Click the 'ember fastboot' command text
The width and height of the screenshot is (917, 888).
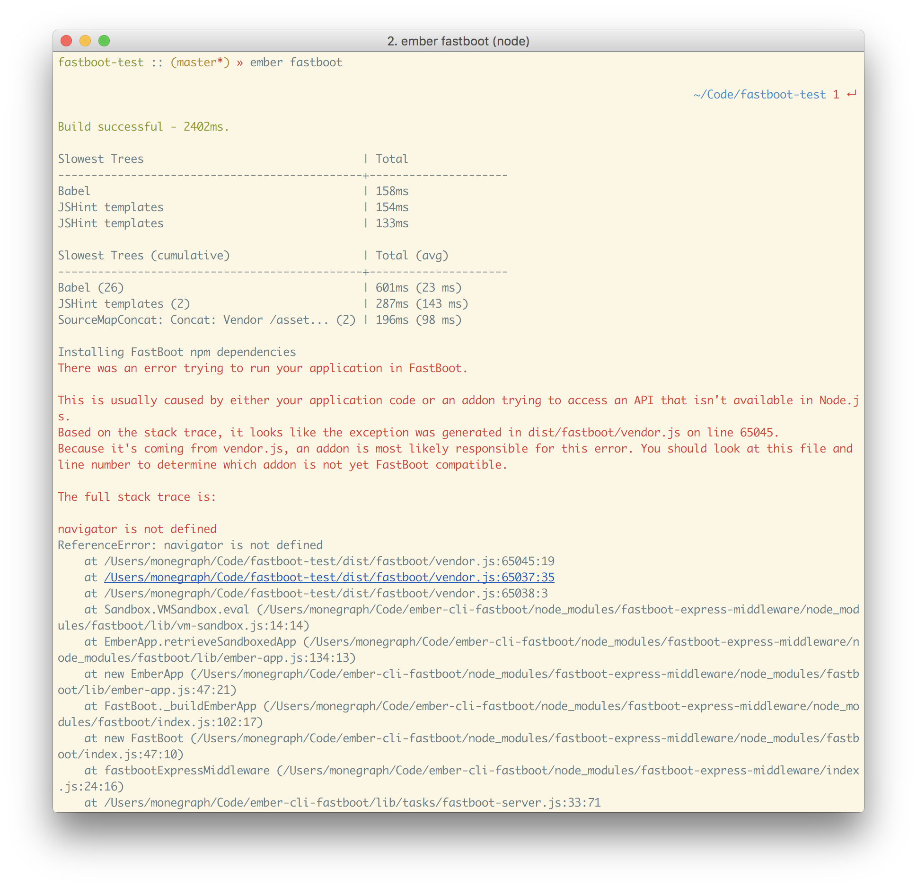tap(296, 62)
